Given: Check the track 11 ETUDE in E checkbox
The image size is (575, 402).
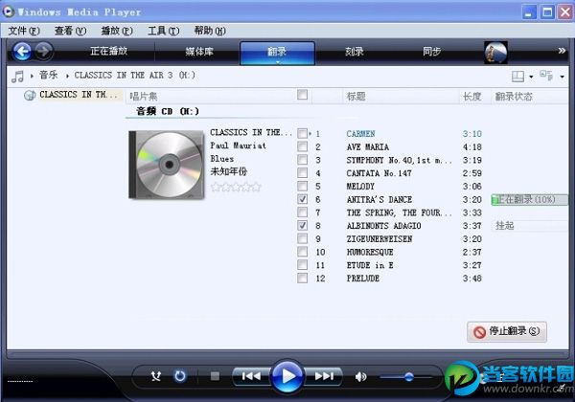Looking at the screenshot, I should [x=303, y=265].
